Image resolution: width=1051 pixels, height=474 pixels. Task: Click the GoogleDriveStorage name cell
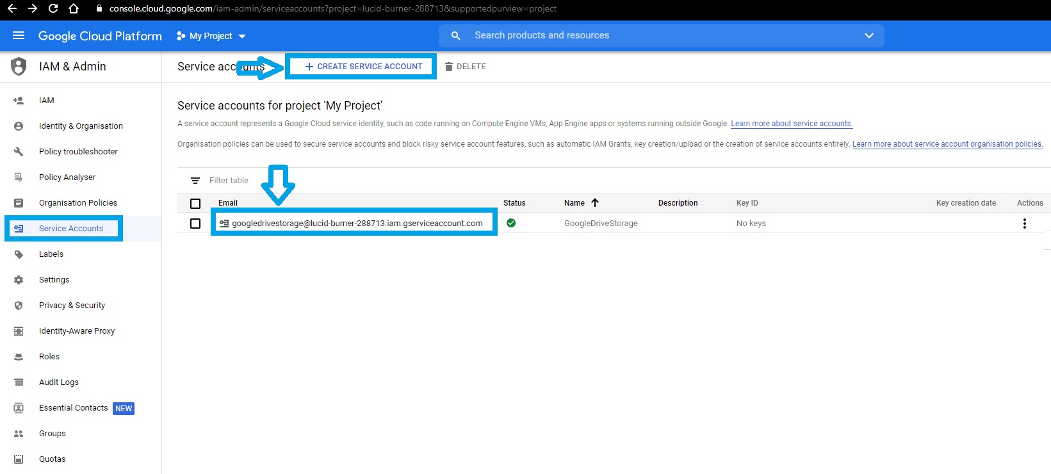(x=601, y=224)
